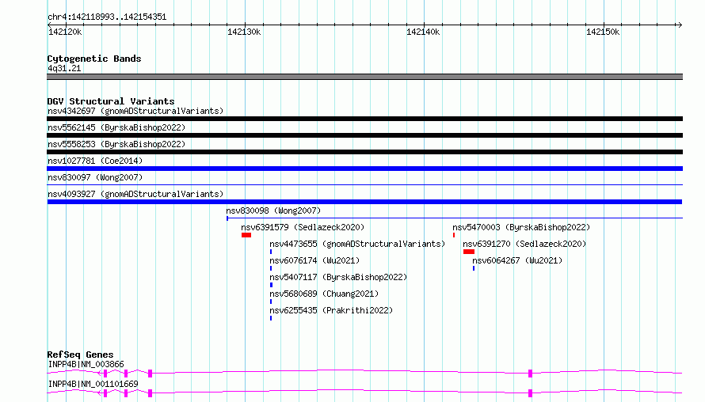The width and height of the screenshot is (705, 402).
Task: Select the DGV Structural Variants track title
Action: point(111,101)
